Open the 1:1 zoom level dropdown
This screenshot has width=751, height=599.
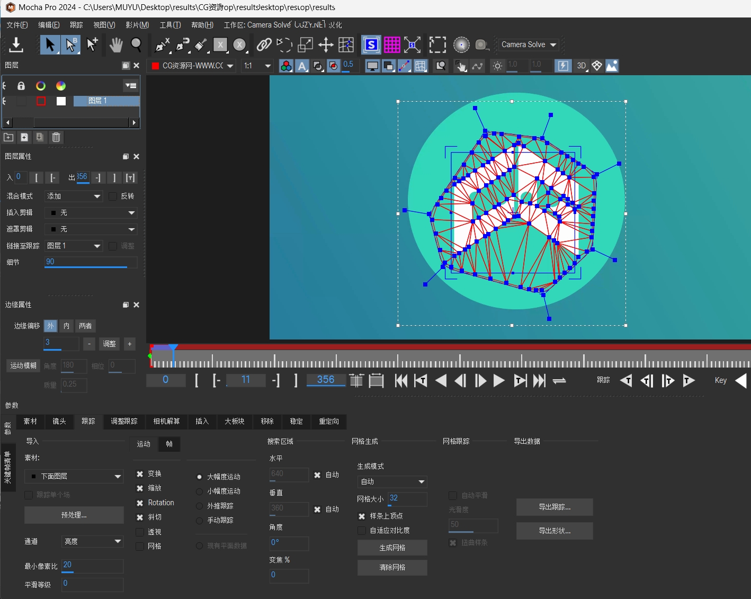pos(257,66)
